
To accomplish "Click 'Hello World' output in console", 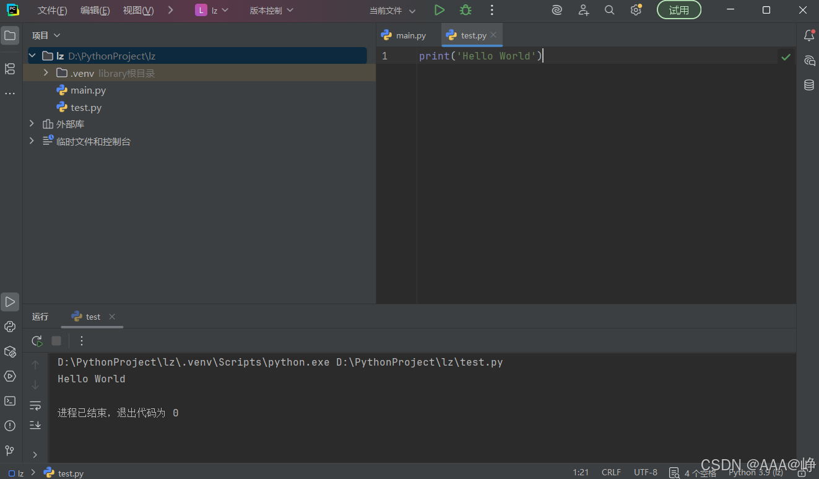I will point(92,379).
